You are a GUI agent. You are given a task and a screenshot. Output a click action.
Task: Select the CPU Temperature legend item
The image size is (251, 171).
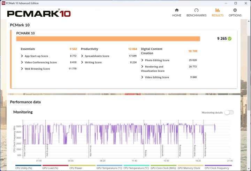tap(136, 168)
